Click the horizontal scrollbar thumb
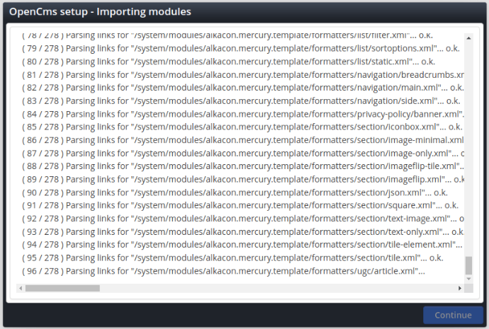This screenshot has height=329, width=489. [62, 288]
